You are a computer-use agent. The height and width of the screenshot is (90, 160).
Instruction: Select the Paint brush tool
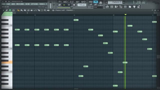coord(21,10)
